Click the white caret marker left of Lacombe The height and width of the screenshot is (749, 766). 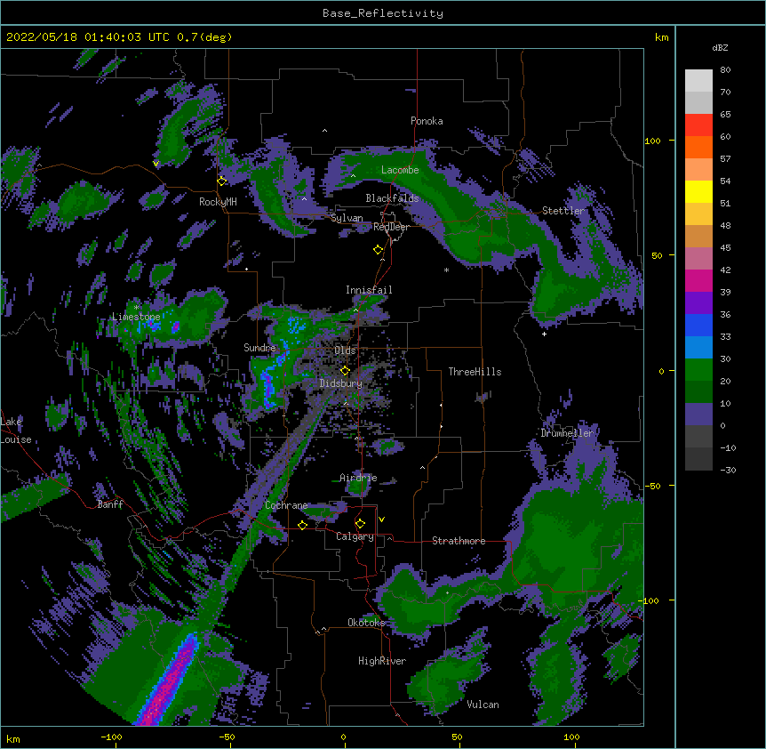pyautogui.click(x=353, y=176)
